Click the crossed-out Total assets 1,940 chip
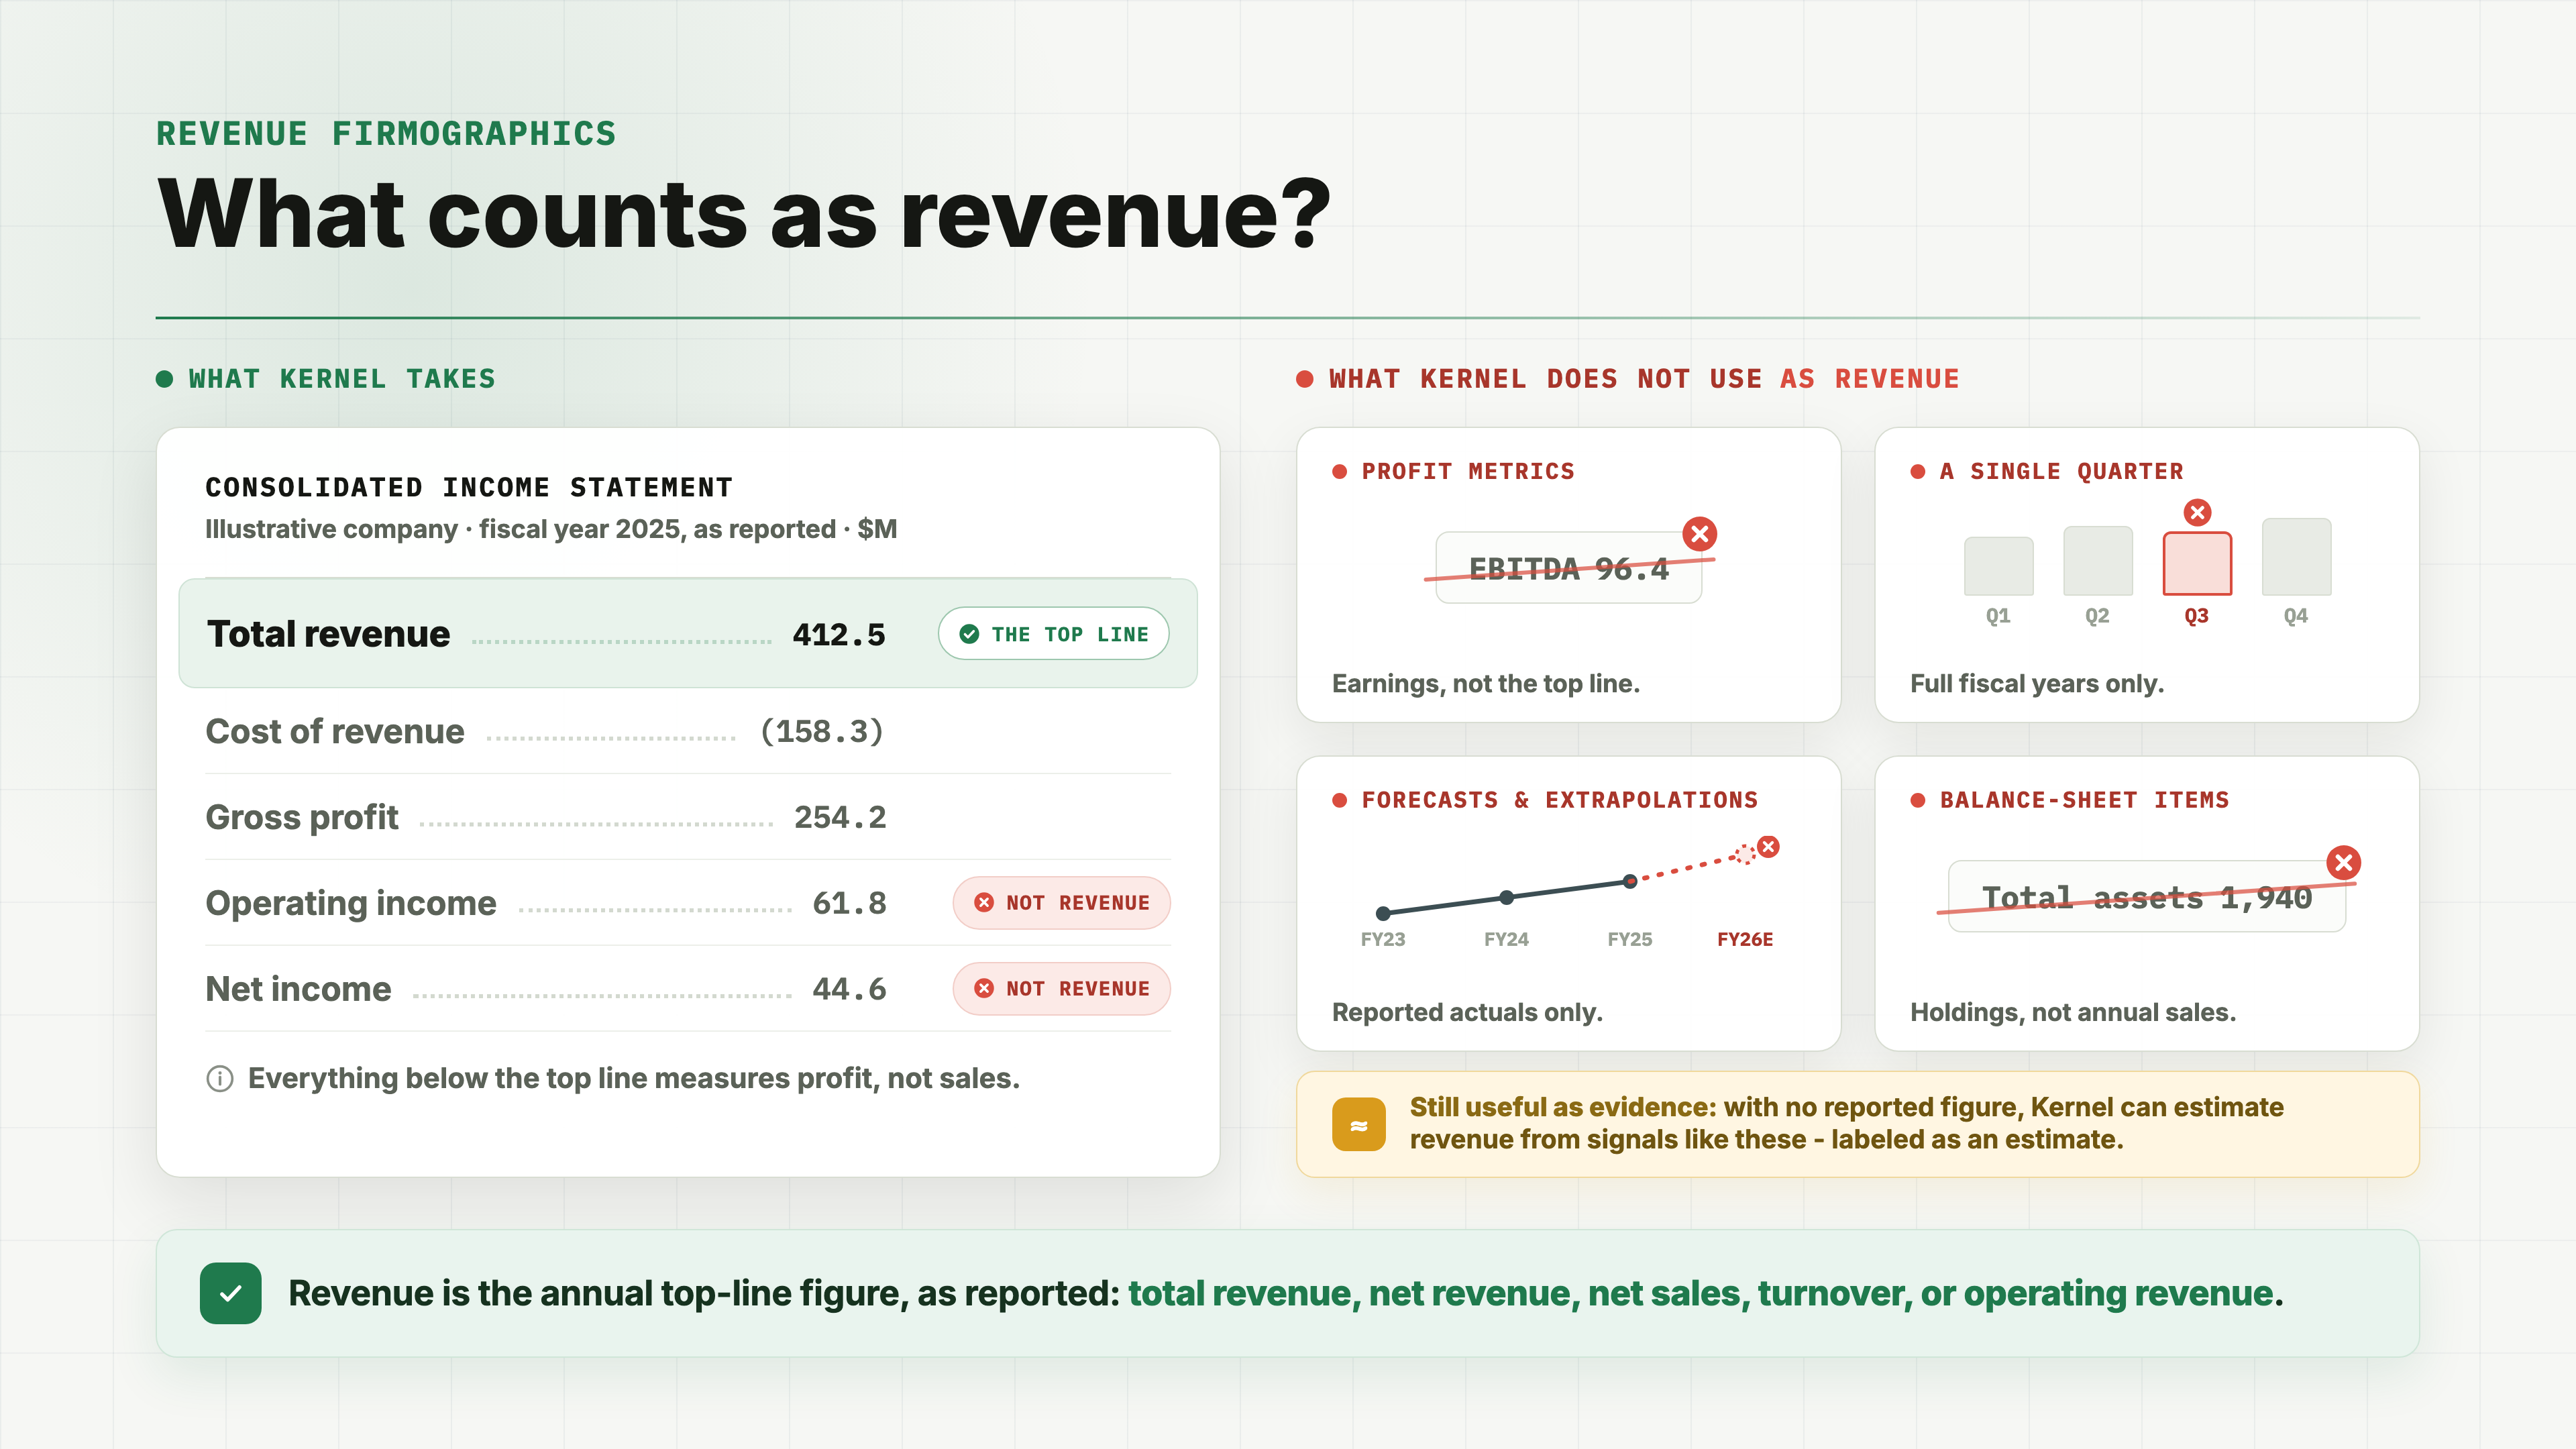This screenshot has height=1449, width=2576. 2146,897
